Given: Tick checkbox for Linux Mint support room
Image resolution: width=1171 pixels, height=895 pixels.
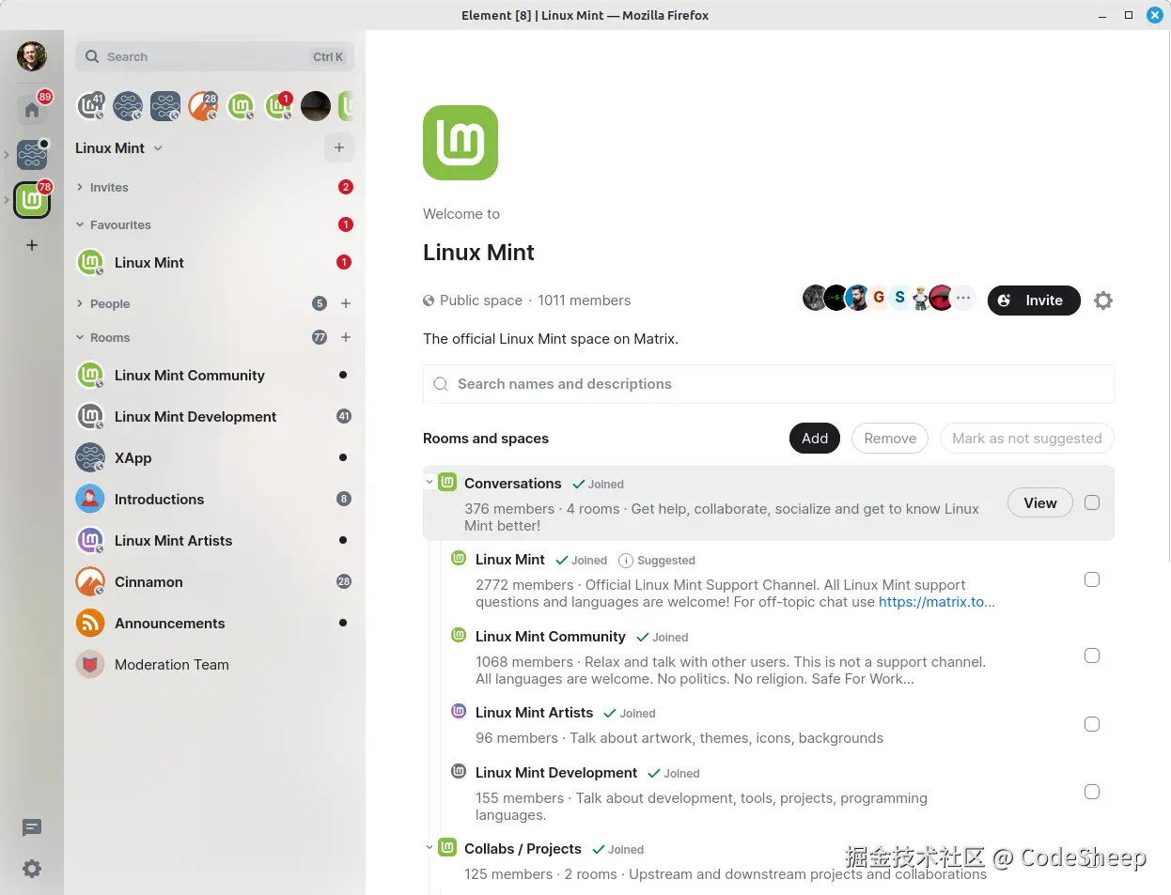Looking at the screenshot, I should (1092, 579).
